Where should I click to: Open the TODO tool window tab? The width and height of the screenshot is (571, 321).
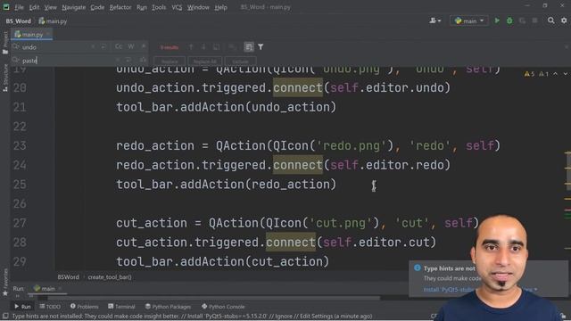[x=50, y=307]
